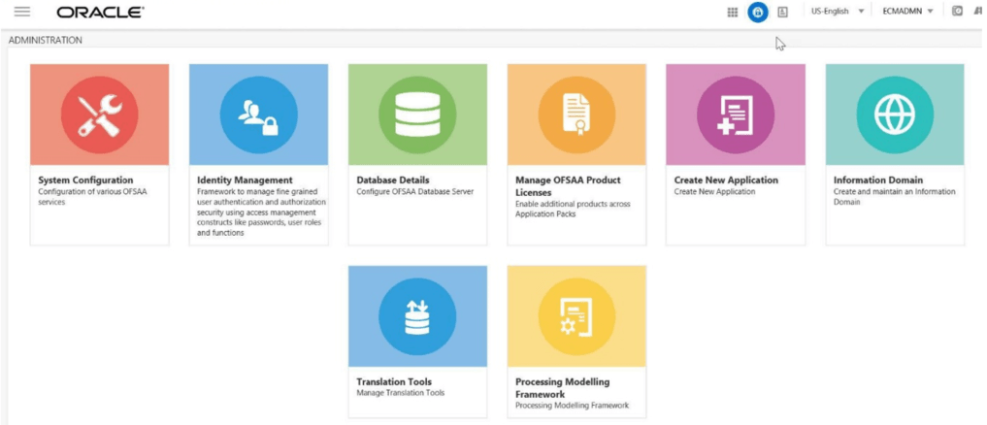Click the Manage OFSAA Product Licenses certificate icon
Viewport: 987px width, 425px height.
tap(576, 114)
